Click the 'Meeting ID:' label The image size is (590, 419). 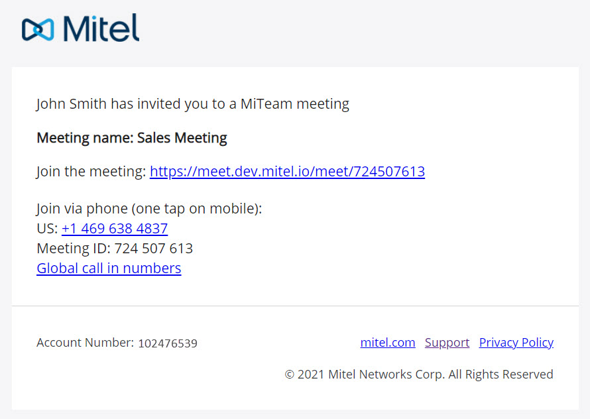point(74,249)
